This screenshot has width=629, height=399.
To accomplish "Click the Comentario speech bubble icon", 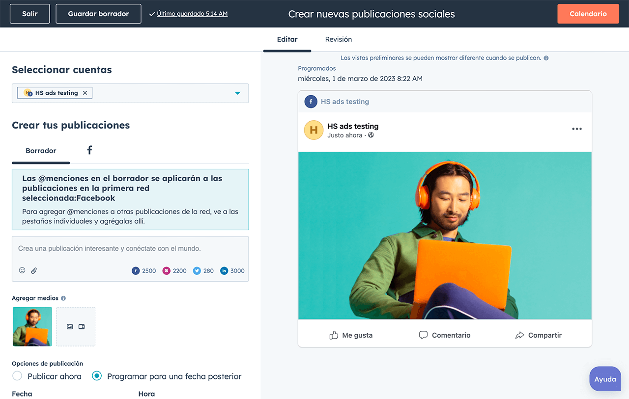I will pos(423,335).
